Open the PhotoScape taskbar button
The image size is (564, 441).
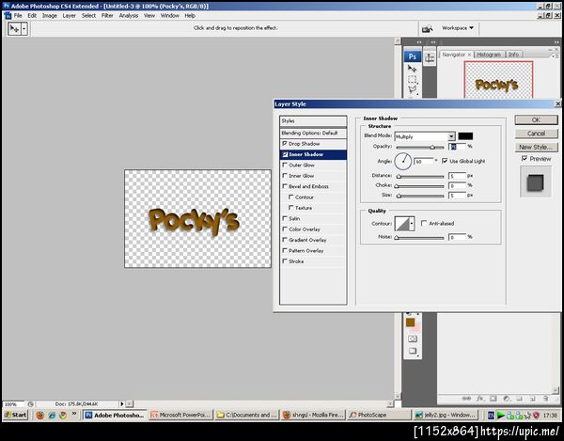[x=380, y=415]
